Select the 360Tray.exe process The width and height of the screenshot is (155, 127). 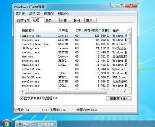point(73,48)
